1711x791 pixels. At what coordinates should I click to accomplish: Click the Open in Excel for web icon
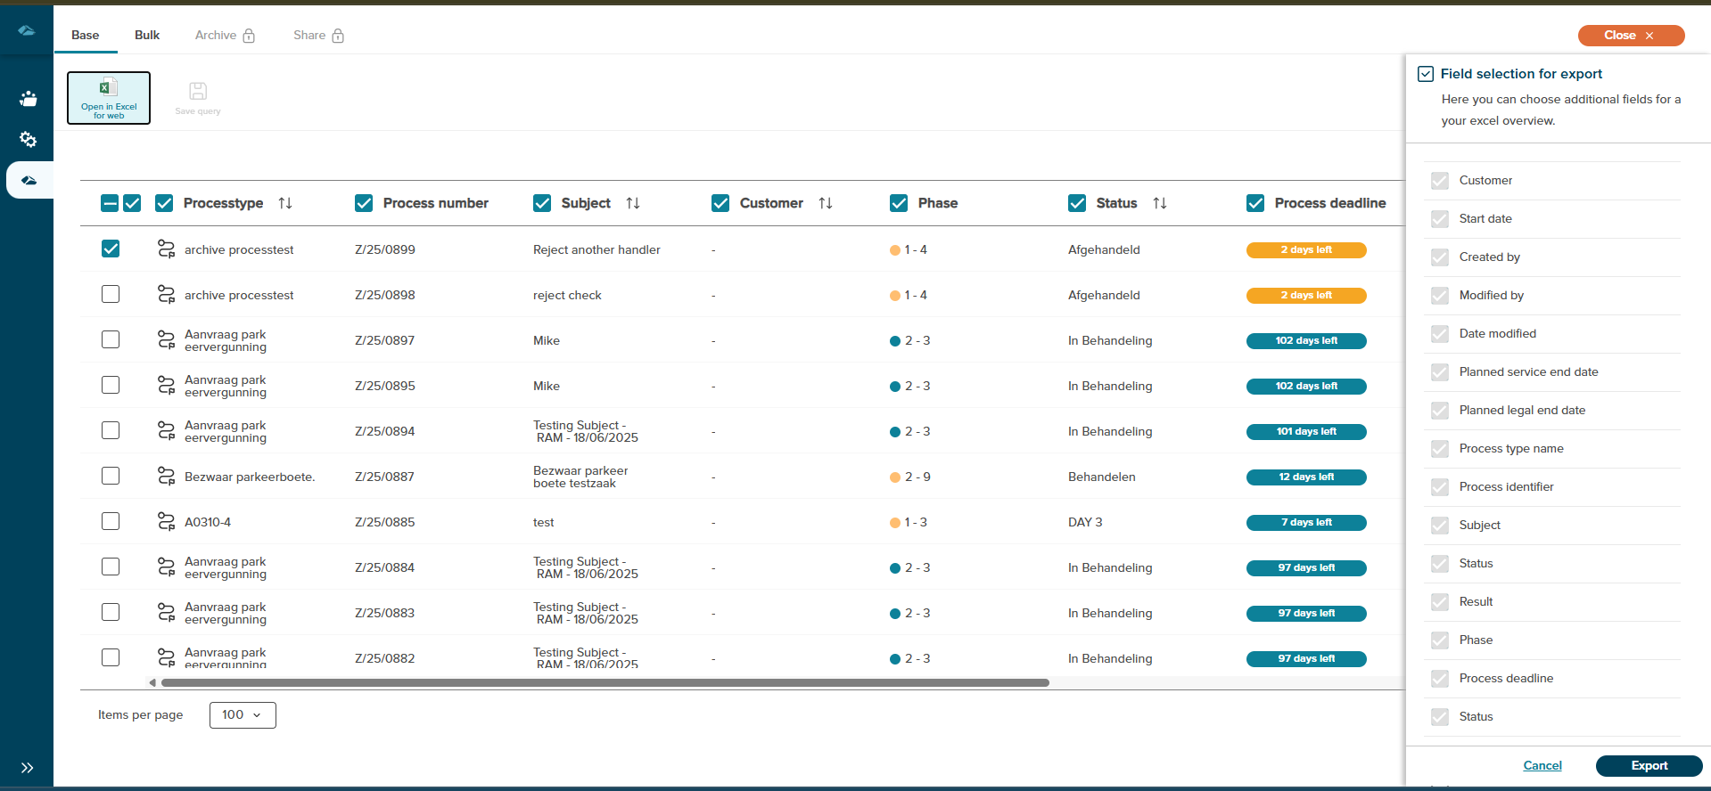pyautogui.click(x=108, y=88)
